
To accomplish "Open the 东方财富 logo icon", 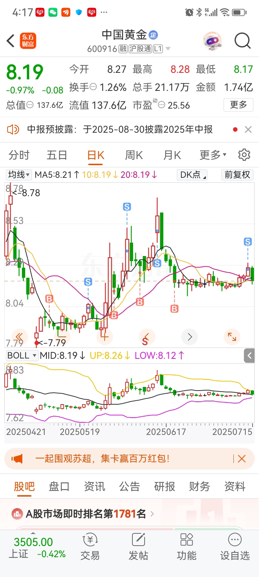I will (28, 41).
